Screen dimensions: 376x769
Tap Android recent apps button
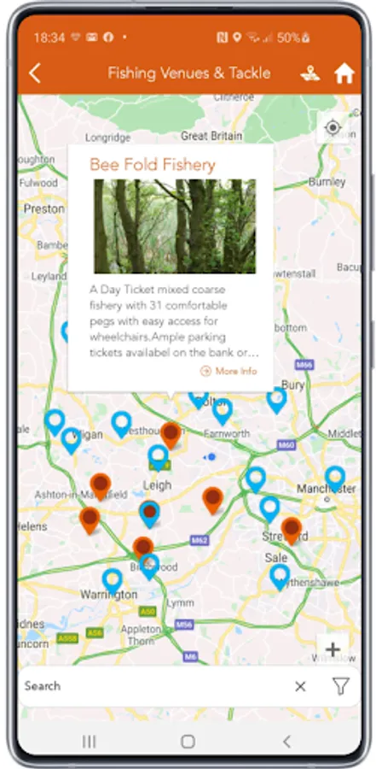tap(90, 741)
